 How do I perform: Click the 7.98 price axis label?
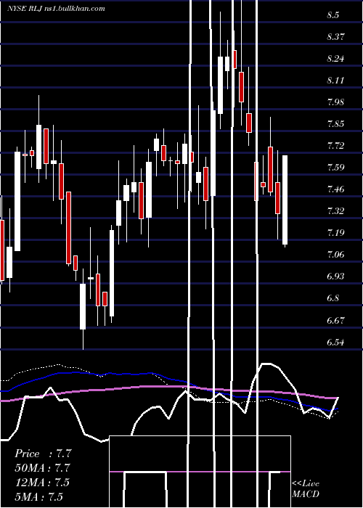coord(335,102)
